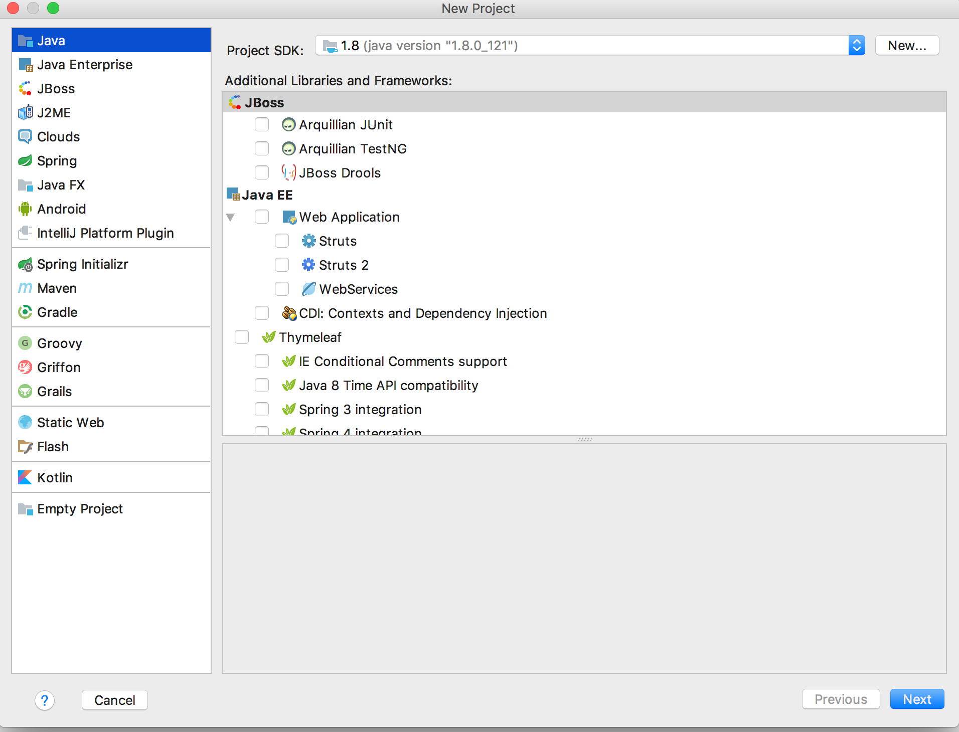Select the Android robot icon
Image resolution: width=959 pixels, height=732 pixels.
coord(25,209)
